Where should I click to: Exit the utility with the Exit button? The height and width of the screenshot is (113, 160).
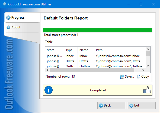coord(142,105)
